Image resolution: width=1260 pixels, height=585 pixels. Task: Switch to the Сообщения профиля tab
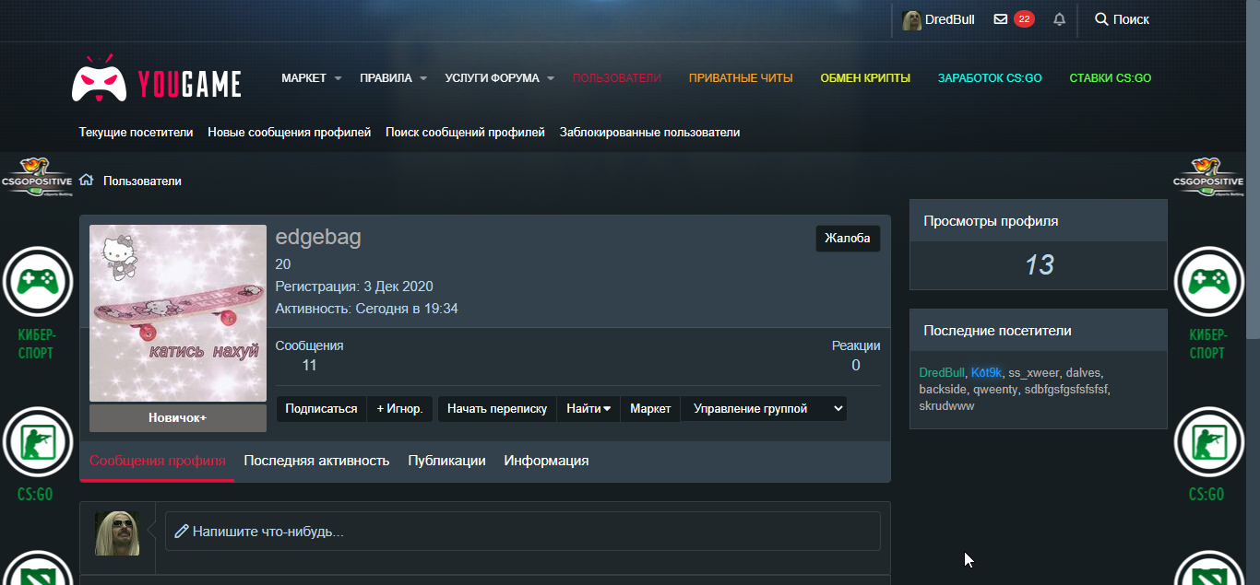click(158, 461)
